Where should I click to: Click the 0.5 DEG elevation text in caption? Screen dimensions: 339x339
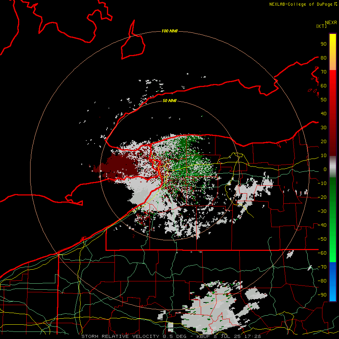(x=174, y=336)
